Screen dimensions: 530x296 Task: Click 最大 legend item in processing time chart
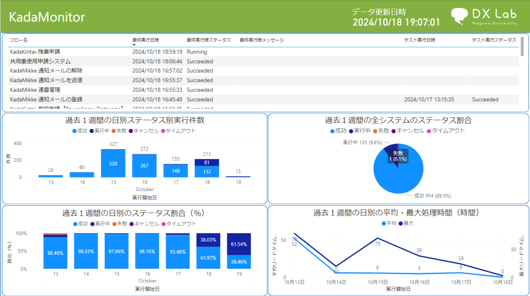[x=406, y=224]
